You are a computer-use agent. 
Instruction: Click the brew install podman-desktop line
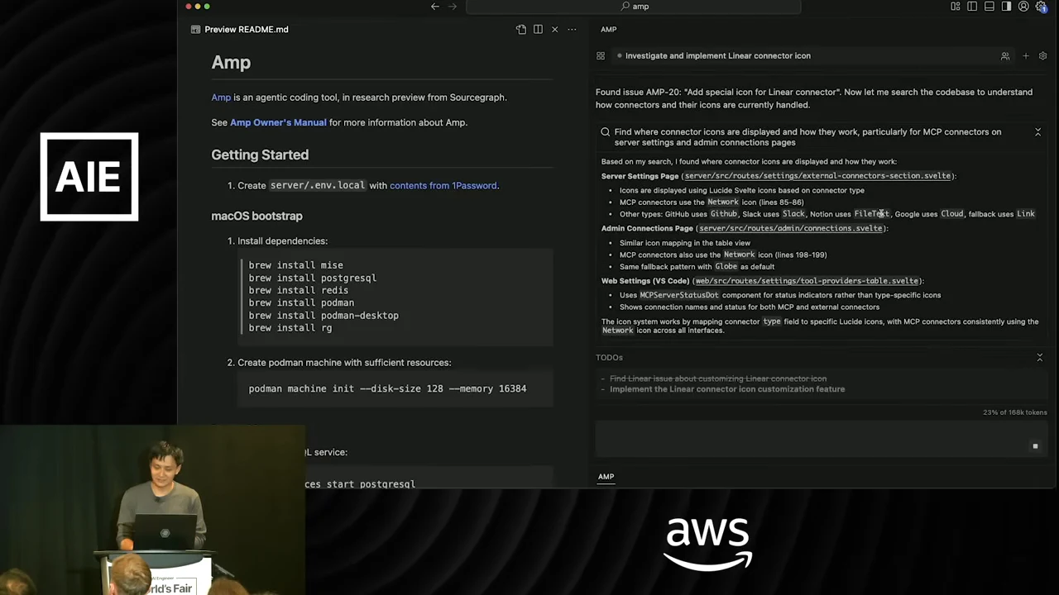[x=323, y=316]
